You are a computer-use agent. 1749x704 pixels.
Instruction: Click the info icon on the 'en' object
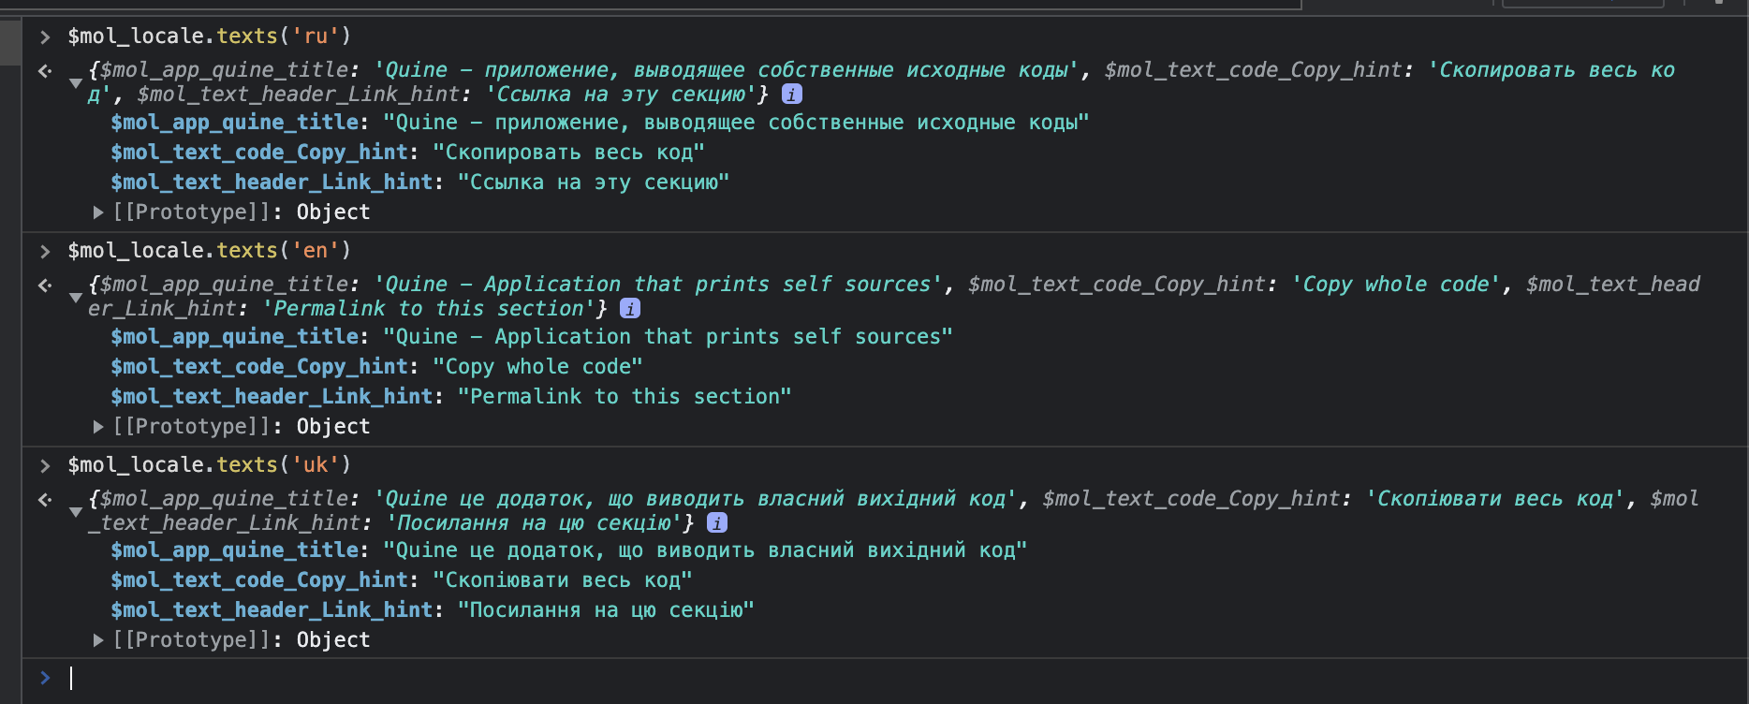coord(630,309)
